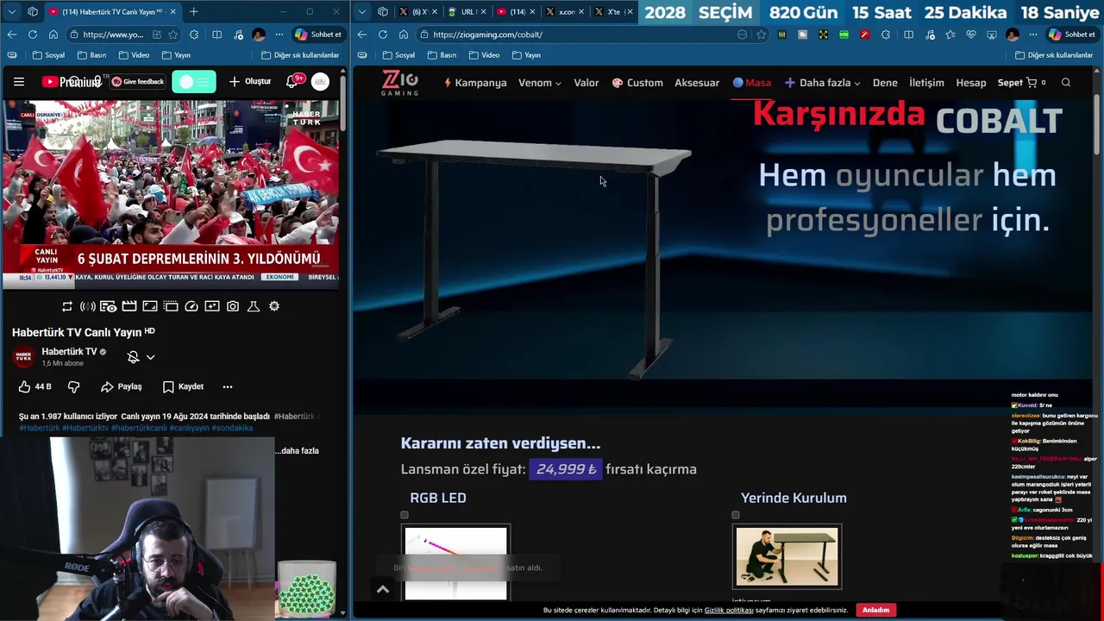Image resolution: width=1104 pixels, height=621 pixels.
Task: Open the Sosyal bookmarks folder in left browser
Action: [49, 55]
